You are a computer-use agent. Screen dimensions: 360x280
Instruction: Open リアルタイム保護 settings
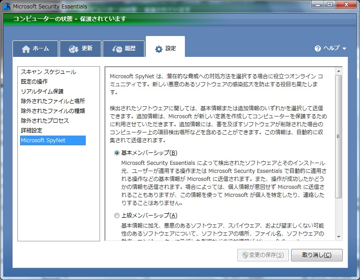42,92
